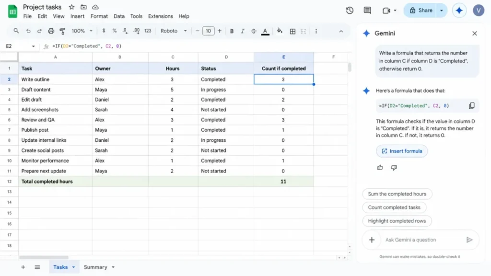This screenshot has width=491, height=276.
Task: Format as currency with dollar icon
Action: click(x=104, y=31)
